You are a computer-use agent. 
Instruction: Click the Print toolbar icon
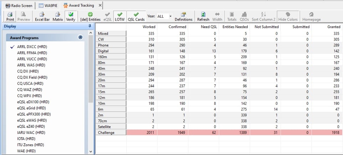10,17
